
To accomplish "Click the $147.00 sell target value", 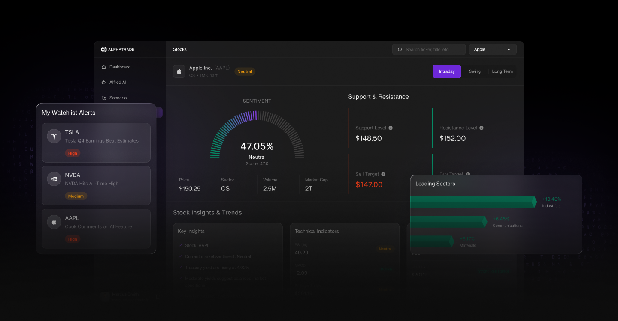I will pos(369,184).
